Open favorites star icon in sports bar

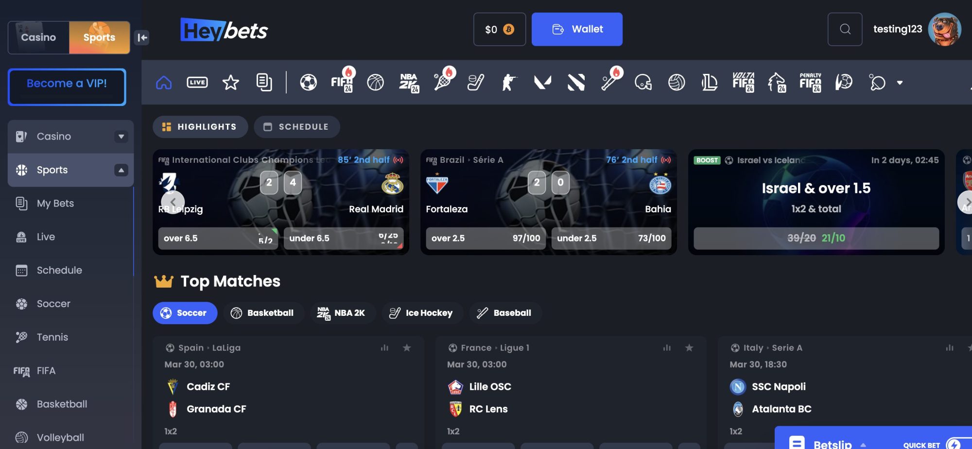(230, 83)
